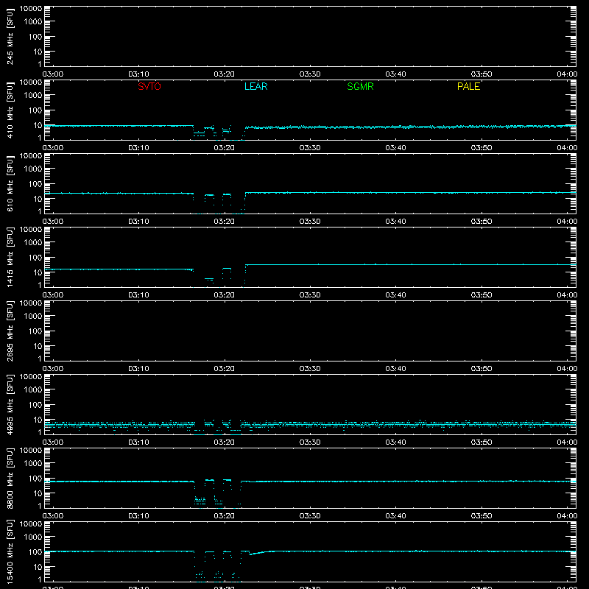The height and width of the screenshot is (589, 589).
Task: Click 03:10 tick below the 245 MHz panel
Action: (138, 74)
